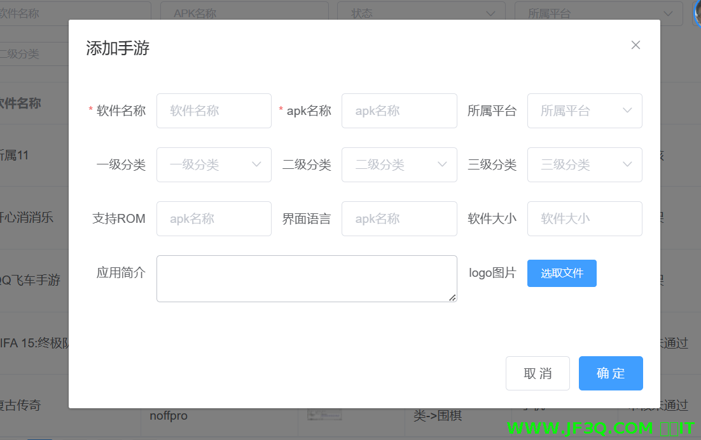Close the 添加手游 dialog with X icon

(635, 45)
